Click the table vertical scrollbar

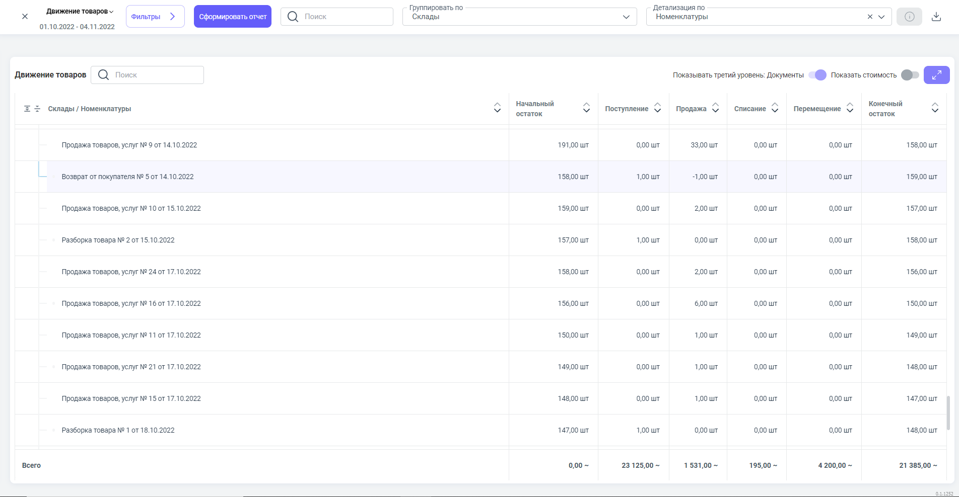click(948, 412)
